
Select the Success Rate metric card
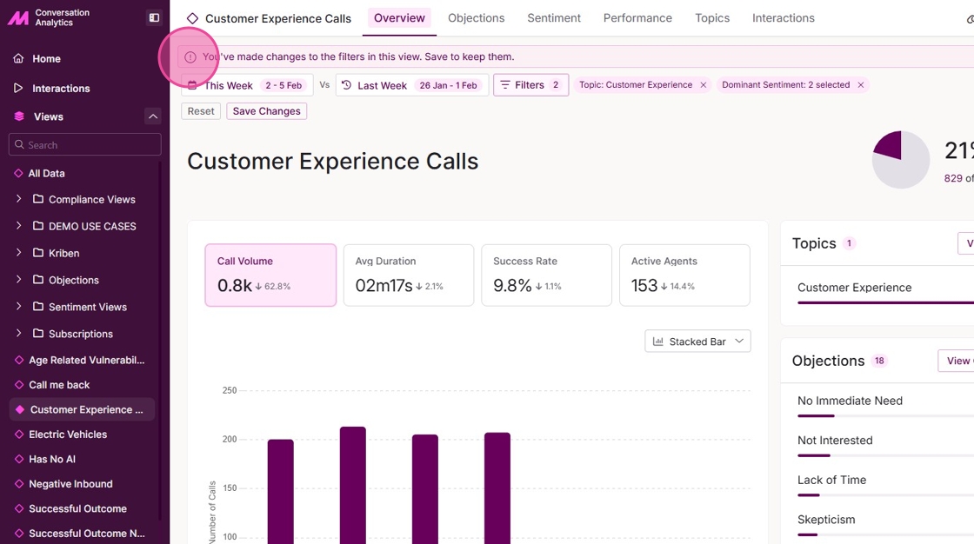click(x=546, y=275)
